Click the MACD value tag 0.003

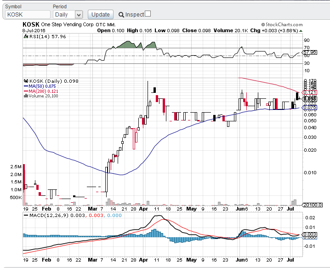coord(309,234)
